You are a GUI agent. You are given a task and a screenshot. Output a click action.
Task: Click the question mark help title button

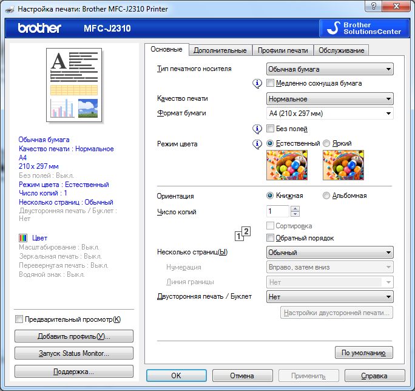pyautogui.click(x=374, y=6)
